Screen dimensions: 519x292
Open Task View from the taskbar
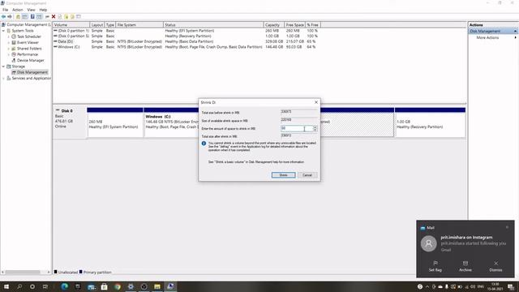click(x=45, y=286)
